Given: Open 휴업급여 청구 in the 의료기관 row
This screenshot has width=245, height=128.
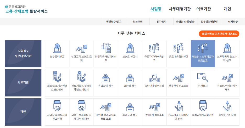Looking at the screenshot, I should coord(106,78).
